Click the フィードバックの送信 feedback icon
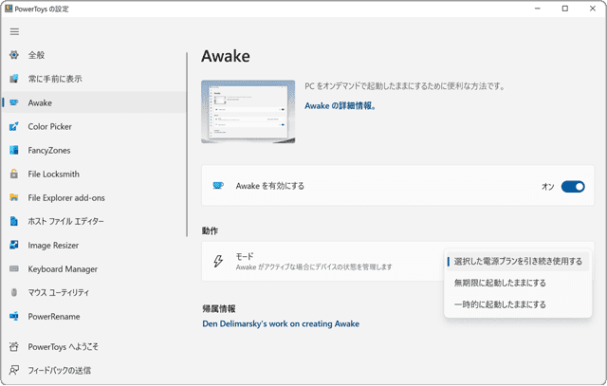Viewport: 607px width, 386px height. (14, 370)
